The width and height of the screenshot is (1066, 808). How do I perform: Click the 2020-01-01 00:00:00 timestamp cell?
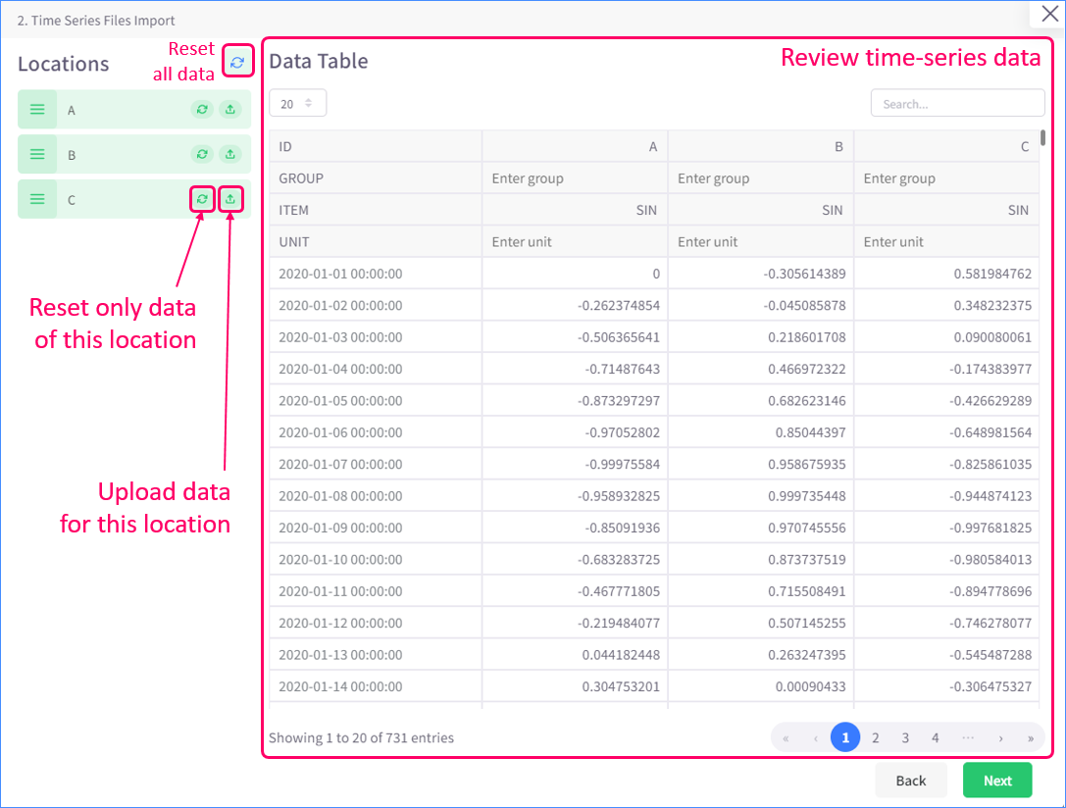376,274
